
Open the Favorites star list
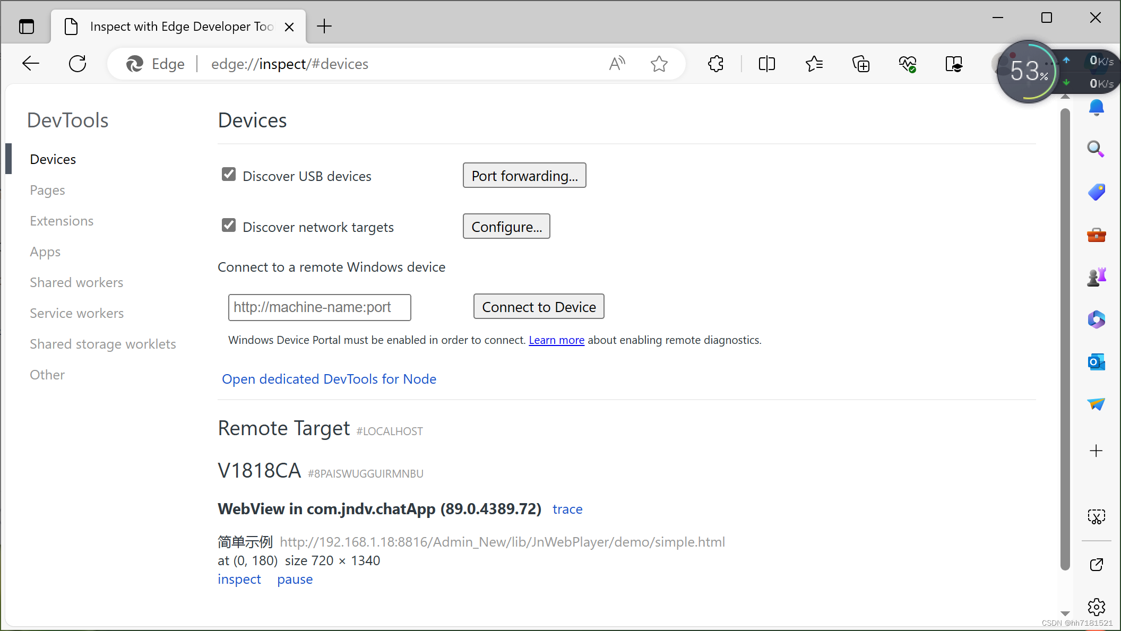pos(814,64)
